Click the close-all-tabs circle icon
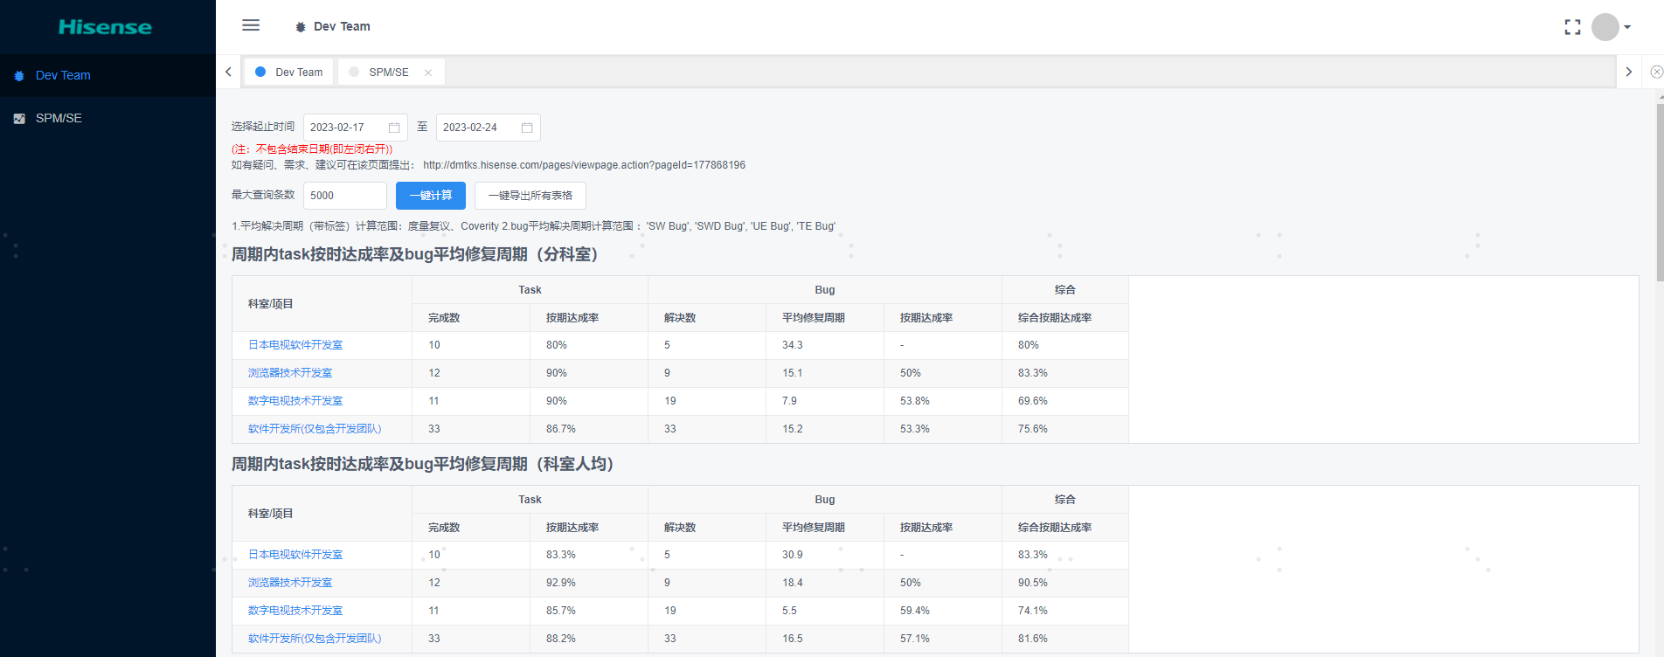 pos(1656,72)
